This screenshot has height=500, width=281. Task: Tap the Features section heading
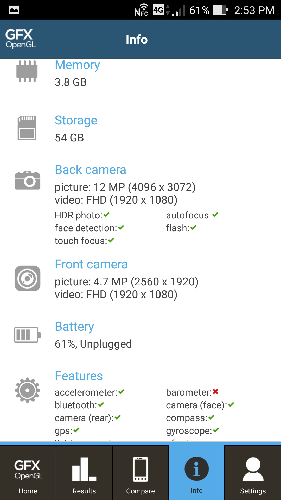(79, 376)
